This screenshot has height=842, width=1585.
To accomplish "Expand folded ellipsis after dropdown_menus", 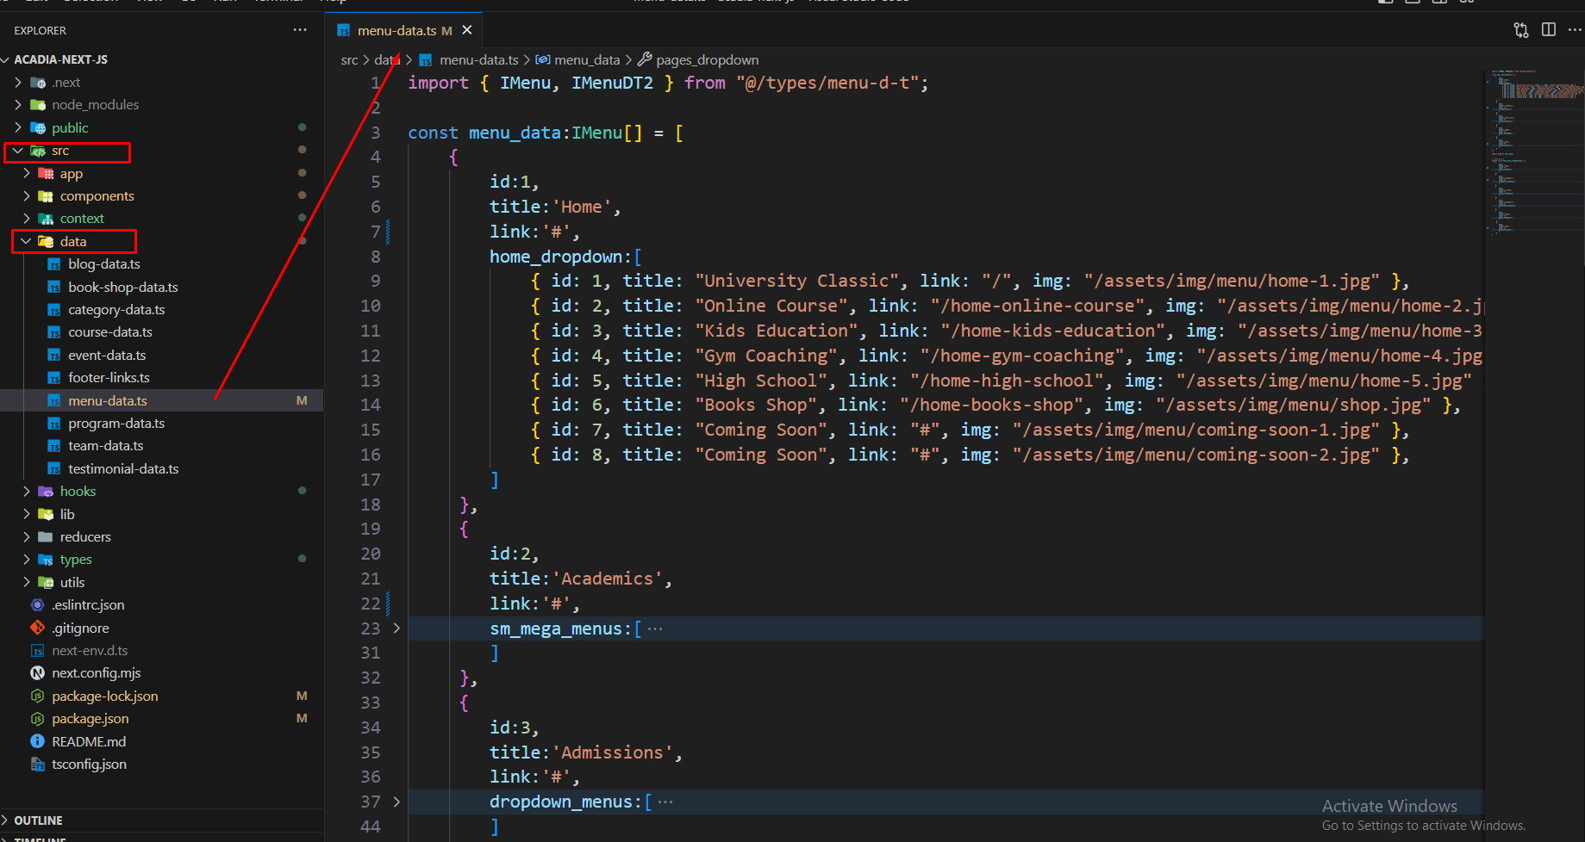I will point(665,802).
